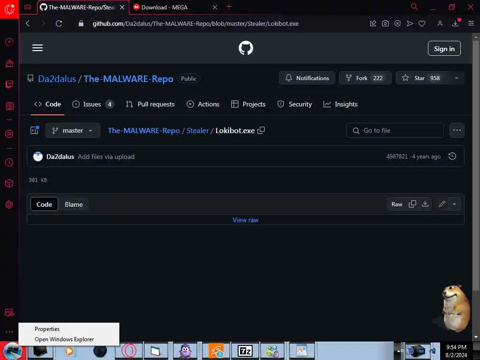The width and height of the screenshot is (480, 360).
Task: Open the sidebar player icon
Action: 9,134
